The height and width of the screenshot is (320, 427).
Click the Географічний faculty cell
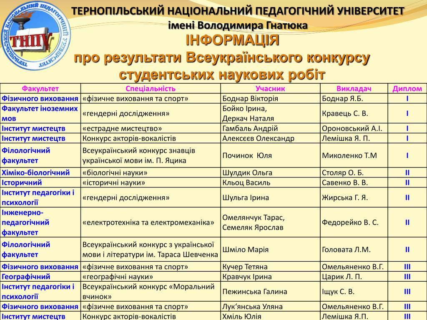(40, 277)
